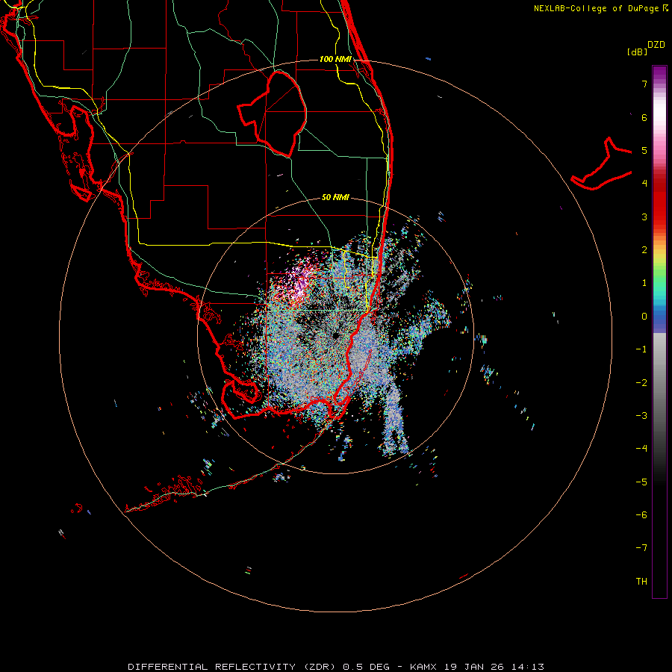Pick the green band near 1 on scale
Image resolution: width=672 pixels, height=672 pixels.
(659, 281)
